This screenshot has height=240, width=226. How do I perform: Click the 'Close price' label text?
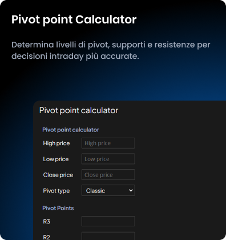(x=58, y=175)
